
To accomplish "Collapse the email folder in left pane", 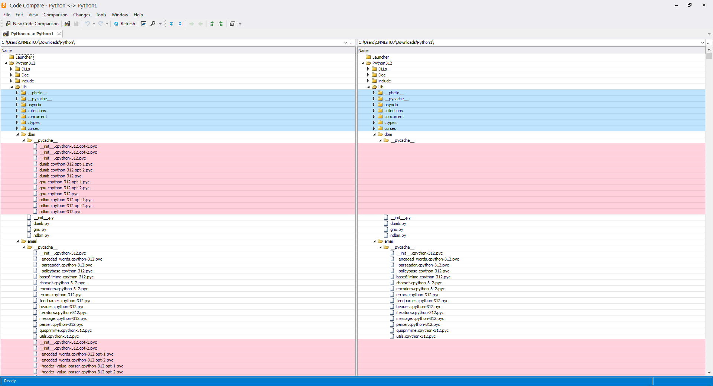I will [17, 241].
